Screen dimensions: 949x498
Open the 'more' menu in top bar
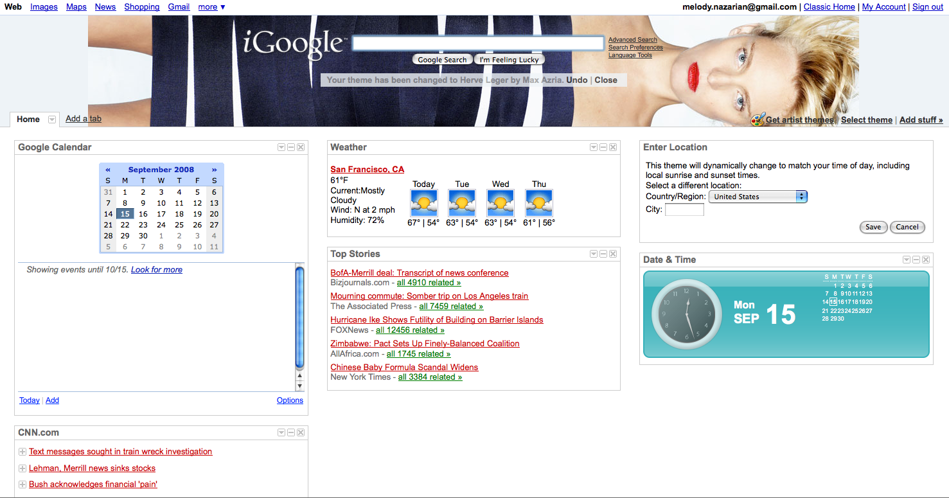[211, 7]
